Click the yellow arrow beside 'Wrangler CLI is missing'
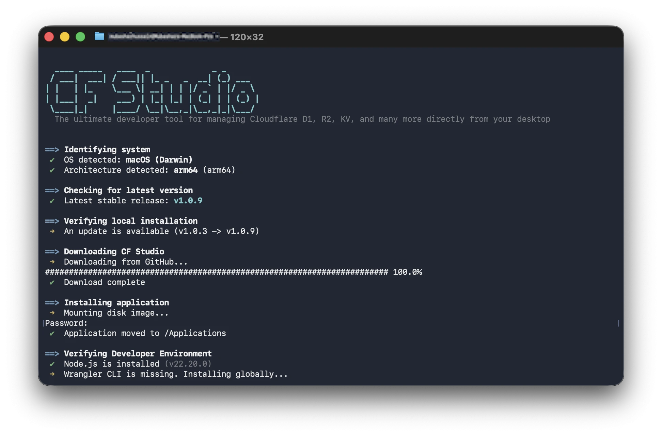The image size is (662, 436). tap(52, 374)
